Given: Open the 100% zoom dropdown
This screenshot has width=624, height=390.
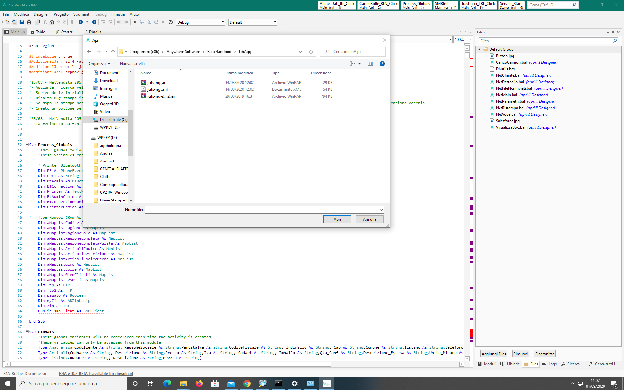Looking at the screenshot, I should (470, 39).
